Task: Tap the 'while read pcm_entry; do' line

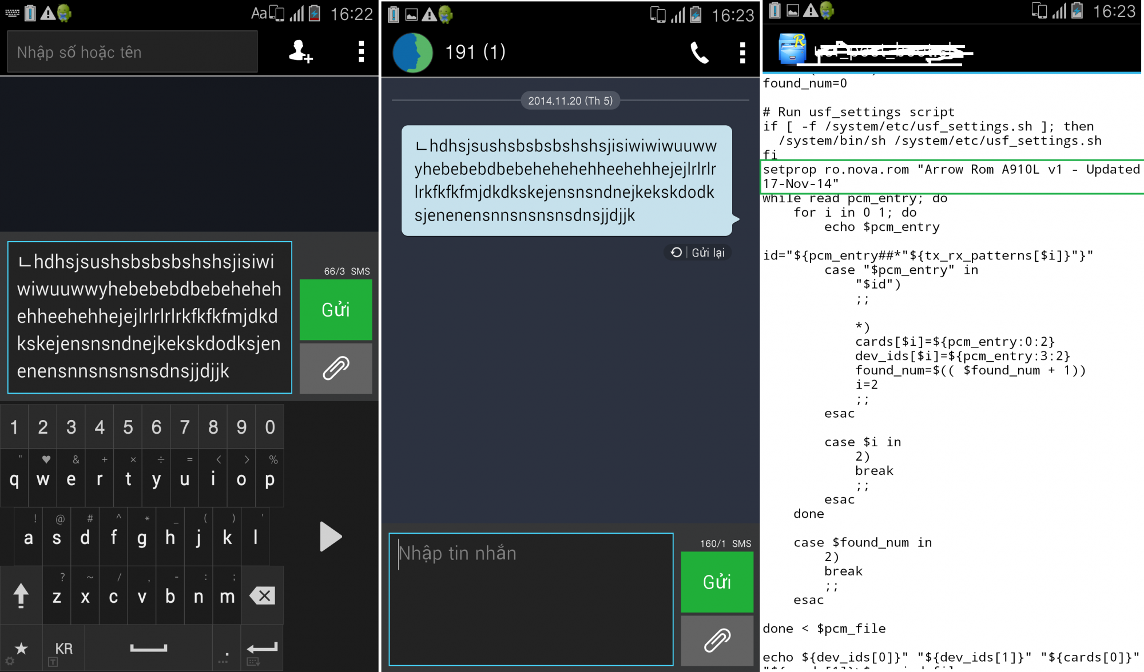Action: (x=855, y=198)
